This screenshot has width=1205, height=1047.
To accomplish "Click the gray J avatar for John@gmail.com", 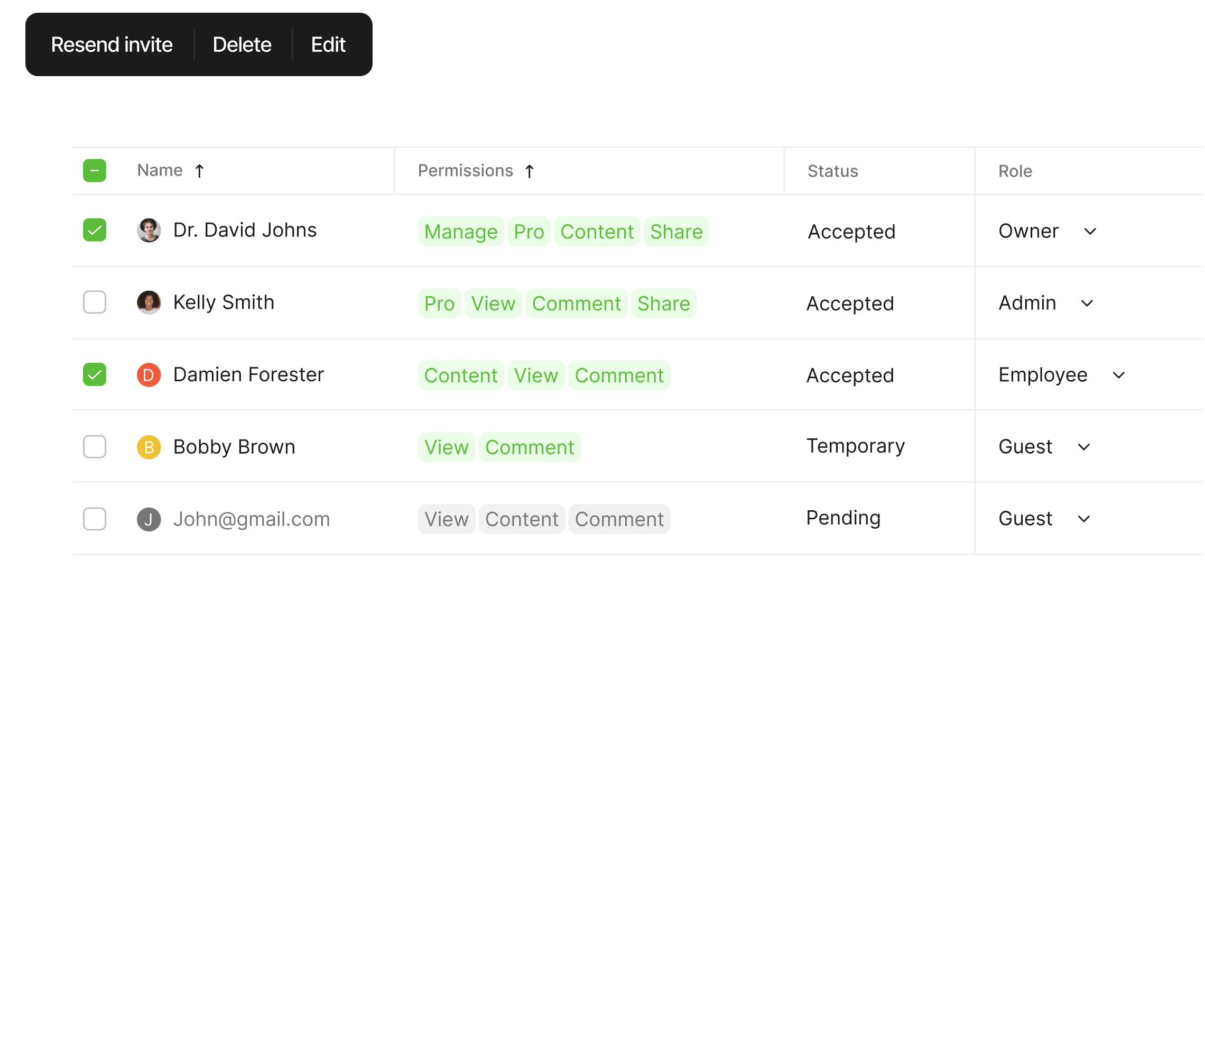I will (149, 519).
